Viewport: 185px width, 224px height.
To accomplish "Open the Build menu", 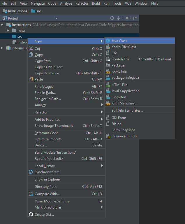I will click(96, 3).
